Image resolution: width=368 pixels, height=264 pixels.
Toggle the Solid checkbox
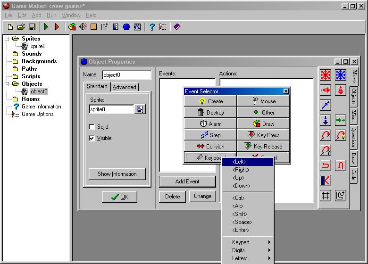tap(92, 127)
